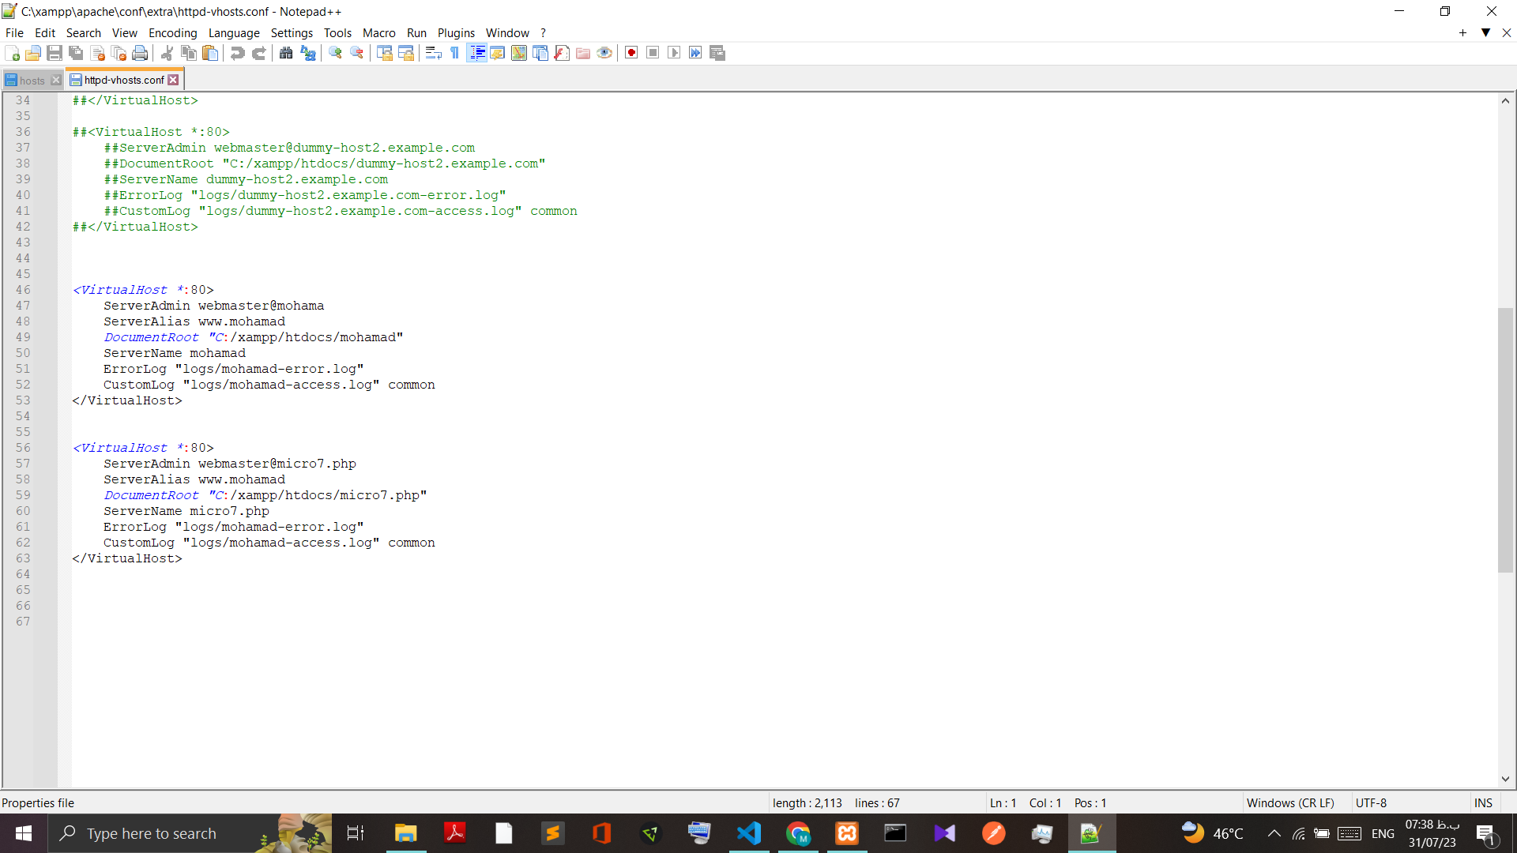This screenshot has width=1517, height=853.
Task: Click the UTF-8 encoding status field
Action: pyautogui.click(x=1371, y=802)
